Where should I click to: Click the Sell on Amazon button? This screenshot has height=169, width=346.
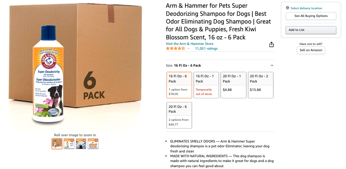[x=311, y=50]
